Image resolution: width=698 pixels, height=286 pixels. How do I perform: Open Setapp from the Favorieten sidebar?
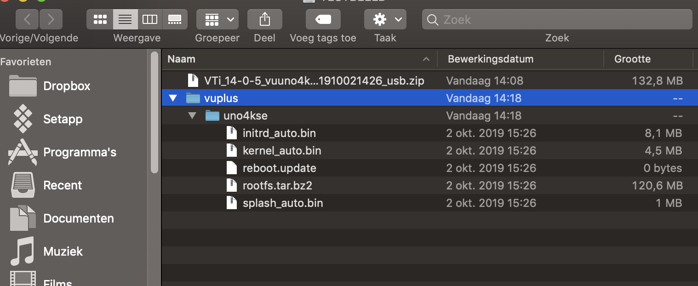63,119
